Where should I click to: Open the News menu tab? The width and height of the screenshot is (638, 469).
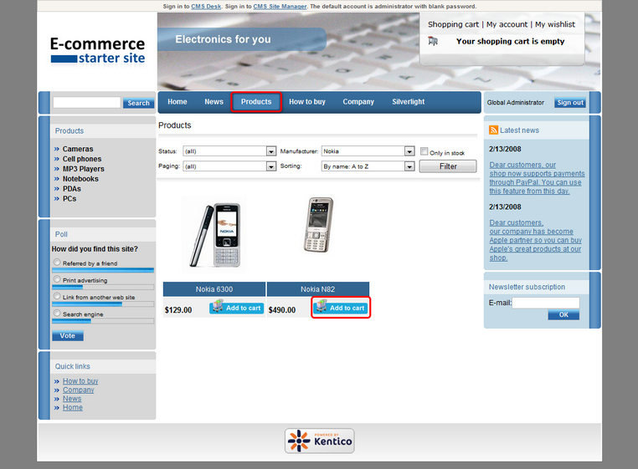pyautogui.click(x=214, y=102)
